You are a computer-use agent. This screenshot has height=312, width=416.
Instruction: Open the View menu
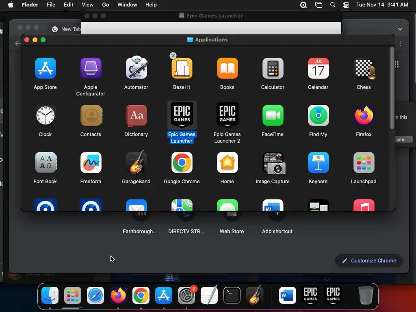tap(88, 5)
